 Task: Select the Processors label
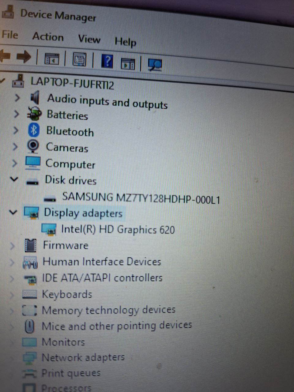tap(66, 388)
